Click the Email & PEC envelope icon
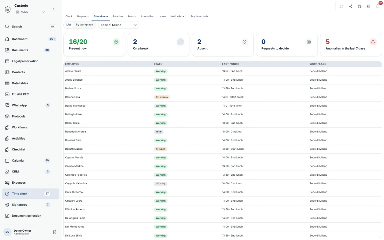 [7, 94]
